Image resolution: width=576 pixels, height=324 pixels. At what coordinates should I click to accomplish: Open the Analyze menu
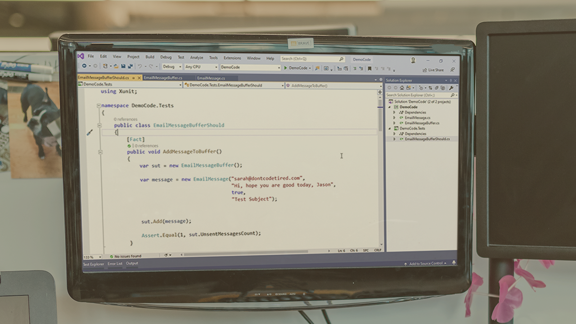click(196, 58)
